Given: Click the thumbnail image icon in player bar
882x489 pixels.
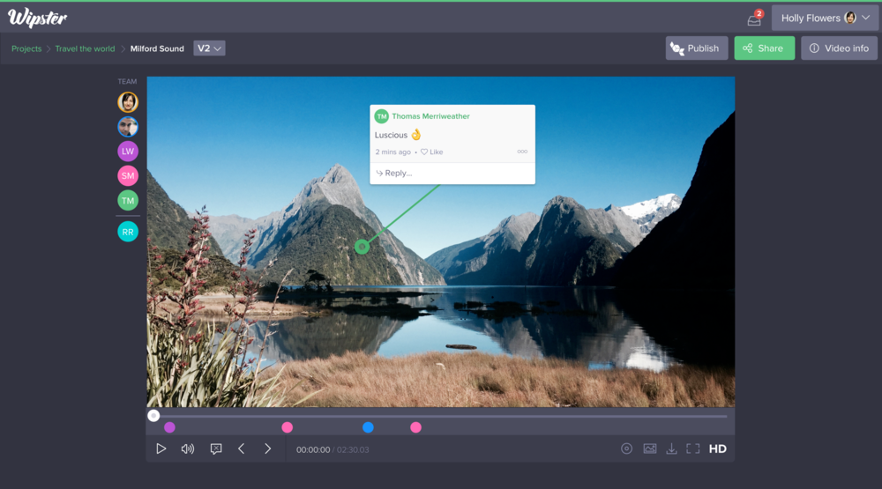Looking at the screenshot, I should pos(650,448).
